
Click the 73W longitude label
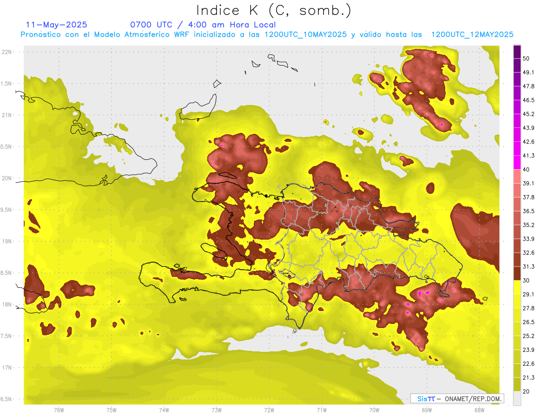tap(217, 410)
